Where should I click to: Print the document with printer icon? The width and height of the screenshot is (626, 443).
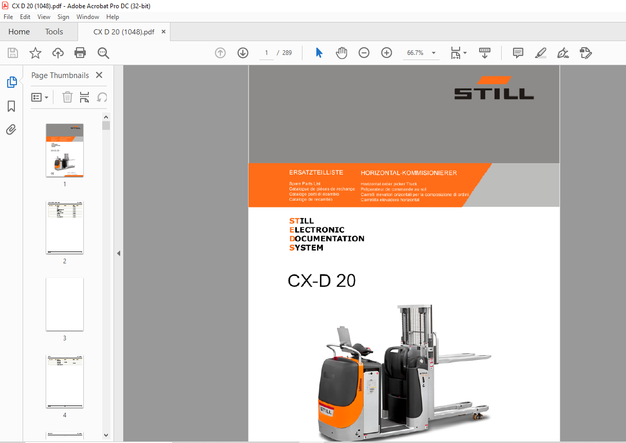80,53
